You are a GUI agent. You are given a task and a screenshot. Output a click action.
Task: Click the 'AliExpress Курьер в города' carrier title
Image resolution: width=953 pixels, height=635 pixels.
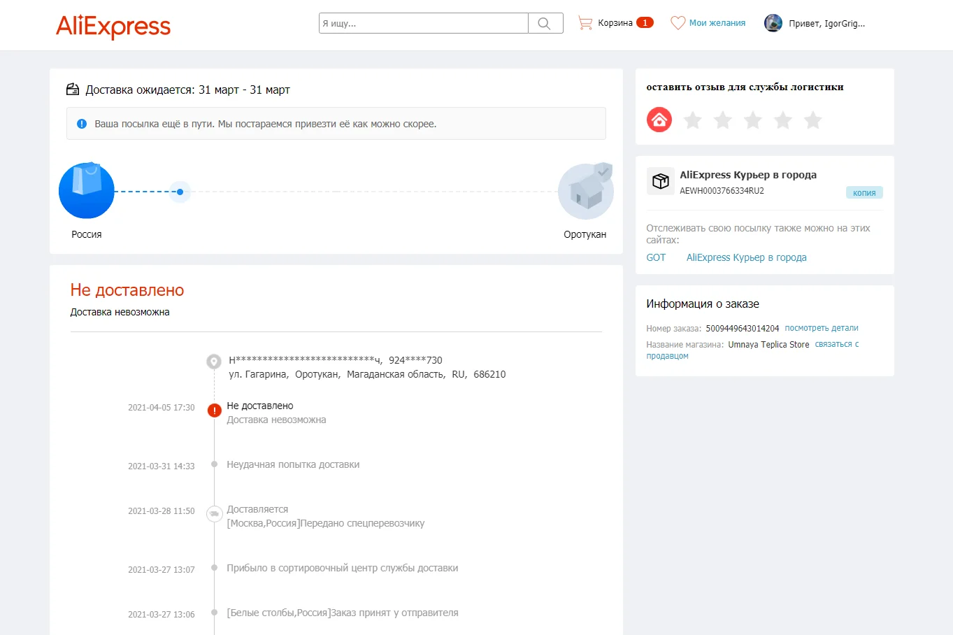pyautogui.click(x=748, y=175)
